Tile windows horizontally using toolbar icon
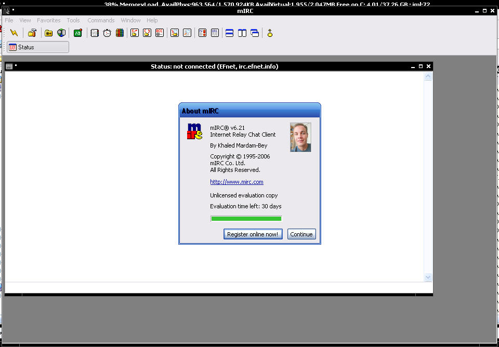This screenshot has height=347, width=499. coord(229,33)
